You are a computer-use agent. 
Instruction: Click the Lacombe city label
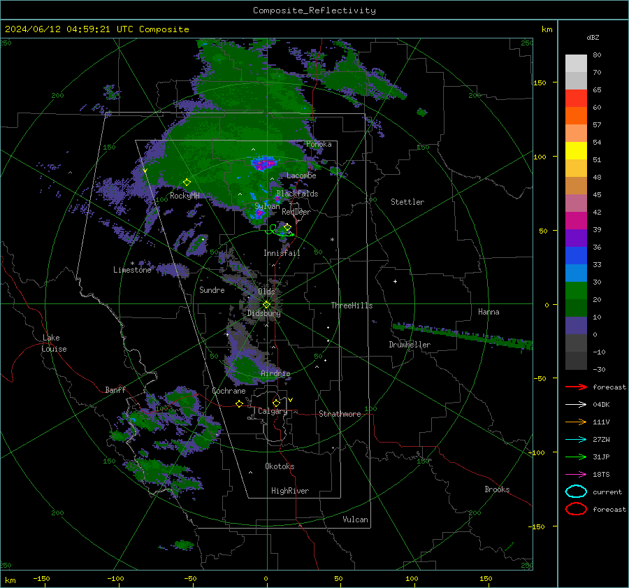pos(301,175)
